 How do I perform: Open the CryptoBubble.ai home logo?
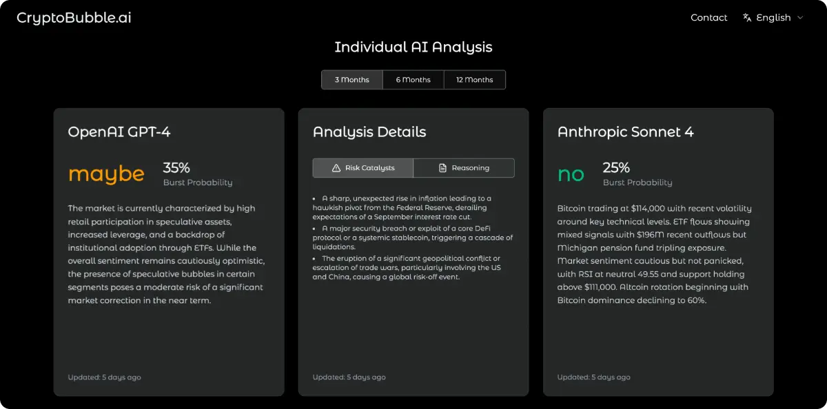(x=74, y=18)
